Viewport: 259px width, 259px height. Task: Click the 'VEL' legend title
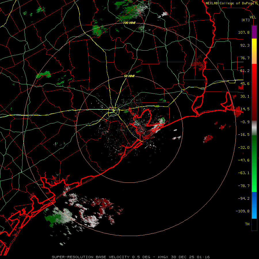click(x=253, y=17)
